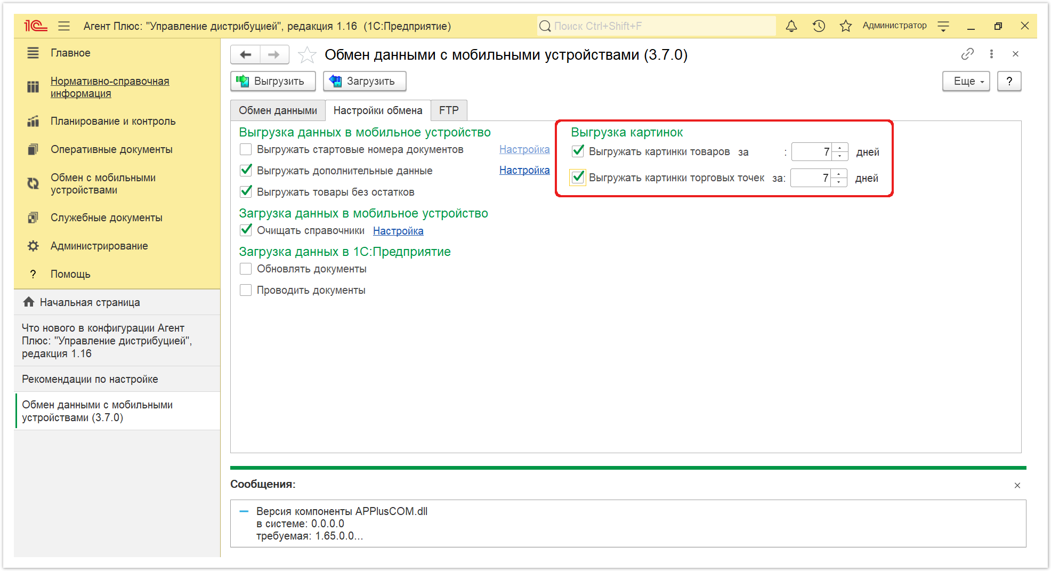Open Что нового в конфигурации page
The image size is (1051, 571).
[117, 341]
